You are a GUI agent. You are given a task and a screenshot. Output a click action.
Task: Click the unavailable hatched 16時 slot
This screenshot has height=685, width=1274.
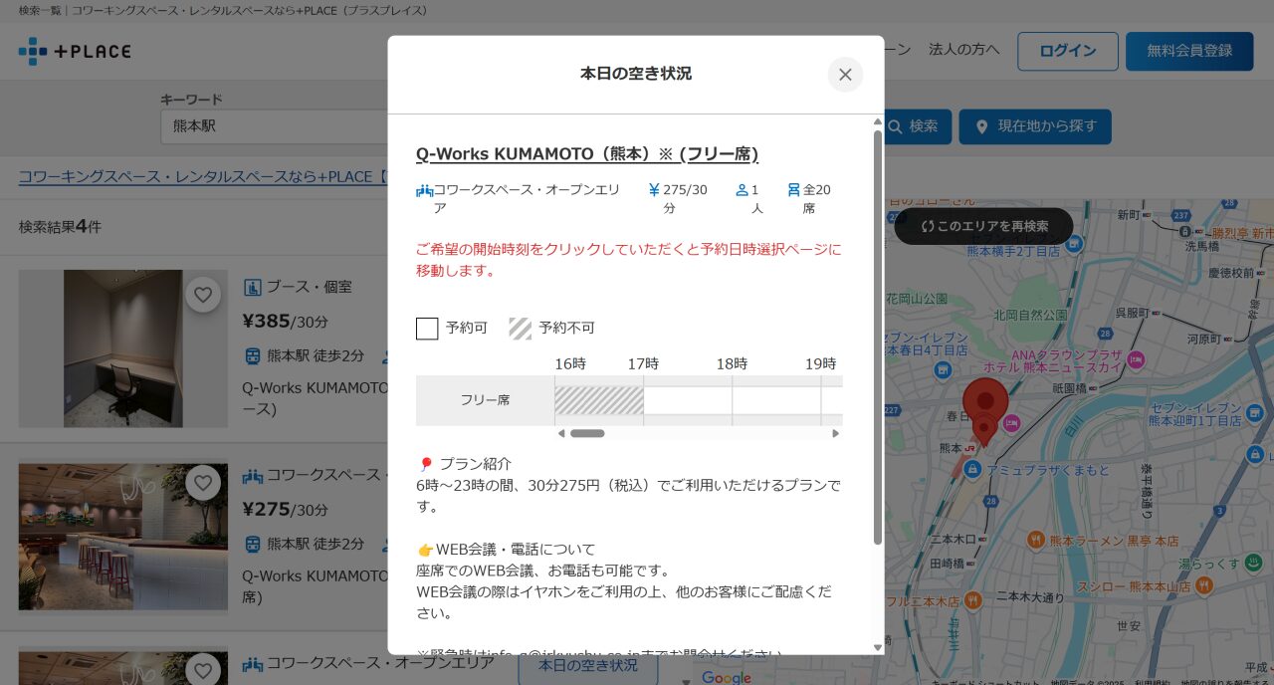coord(599,400)
